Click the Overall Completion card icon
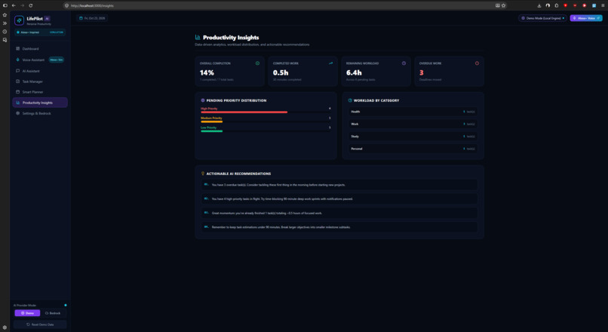608x332 pixels. [x=257, y=63]
